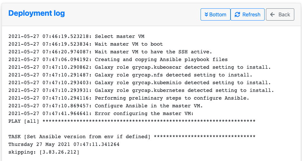
Task: Go back using the Back button
Action: coord(280,14)
